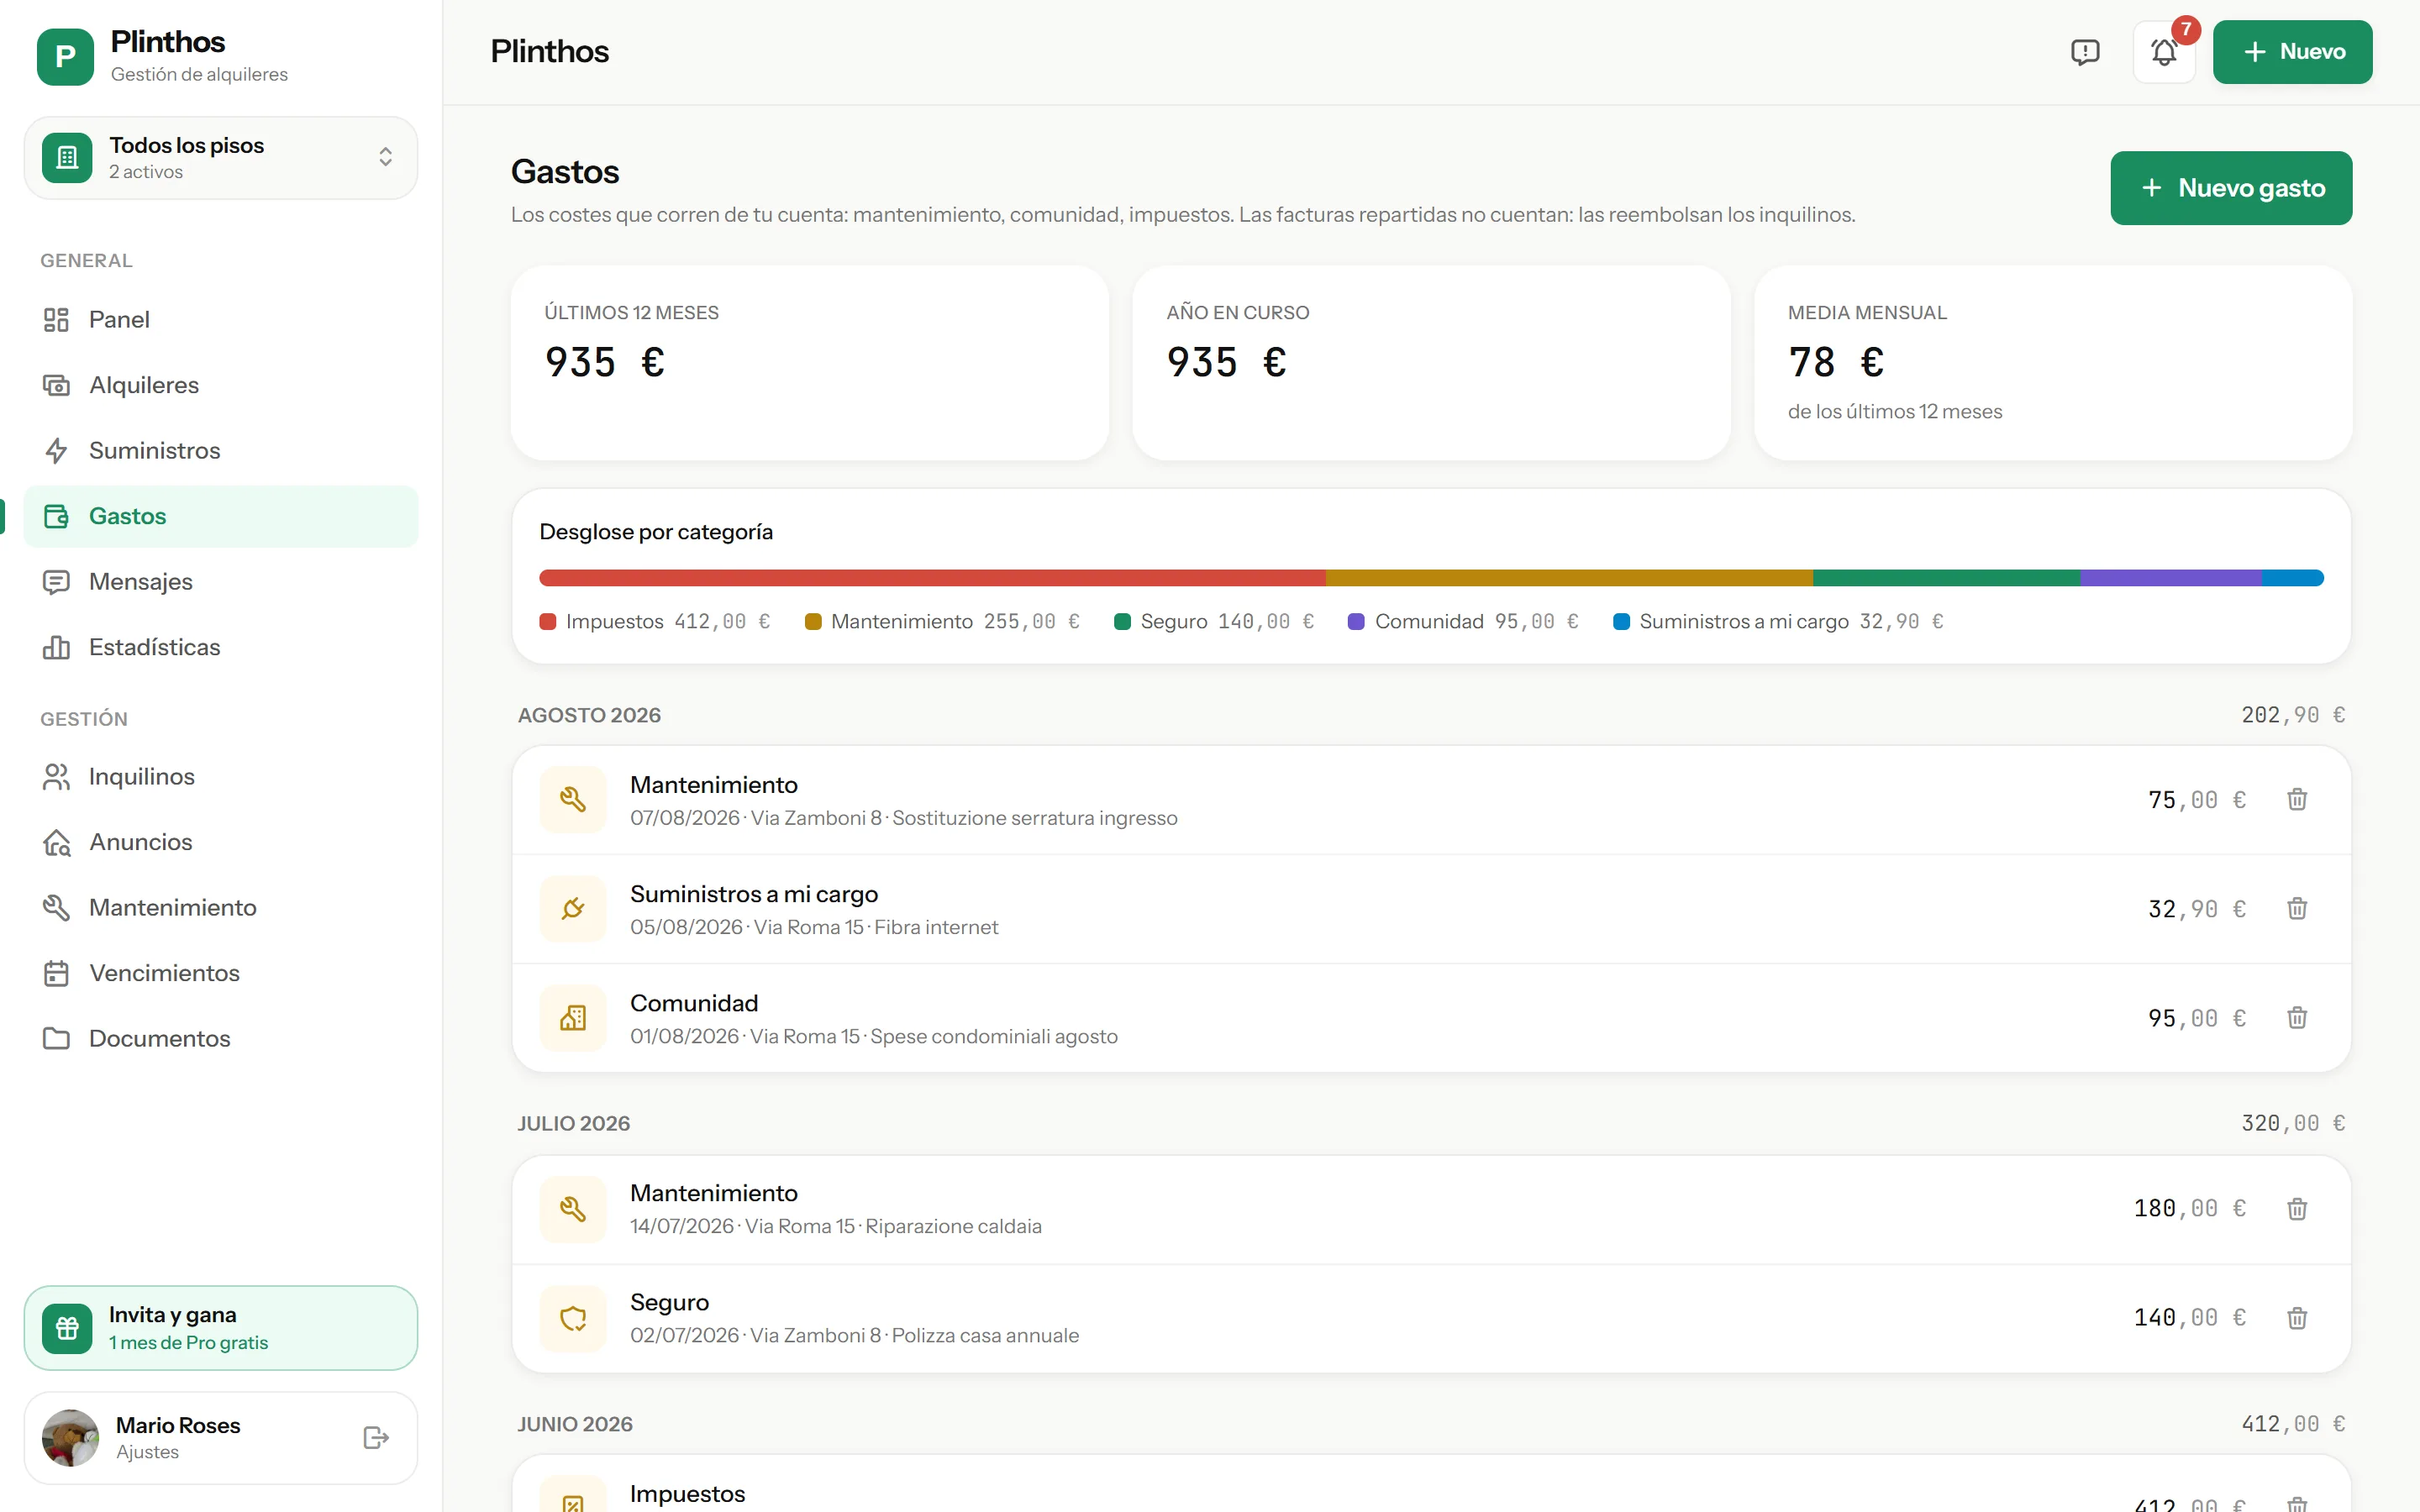Click the building icon in Todos los pisos
This screenshot has height=1512, width=2420.
[67, 157]
